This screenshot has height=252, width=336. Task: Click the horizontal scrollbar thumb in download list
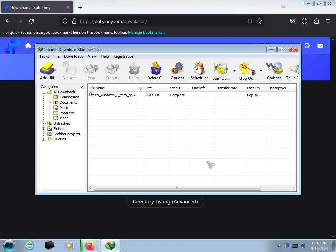pyautogui.click(x=177, y=188)
